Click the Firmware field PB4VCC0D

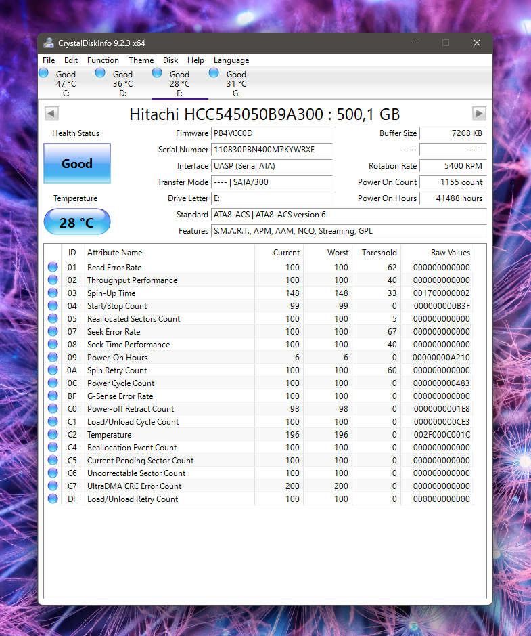pos(271,133)
